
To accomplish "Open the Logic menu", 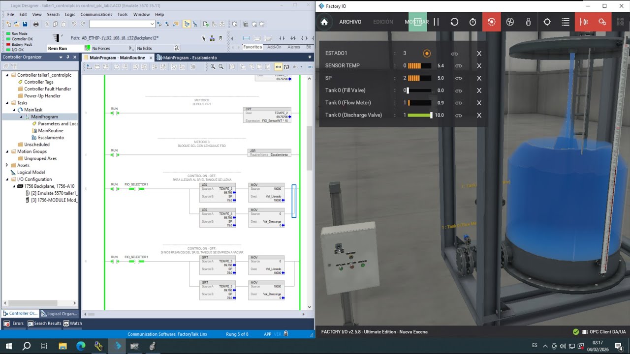I will 70,14.
